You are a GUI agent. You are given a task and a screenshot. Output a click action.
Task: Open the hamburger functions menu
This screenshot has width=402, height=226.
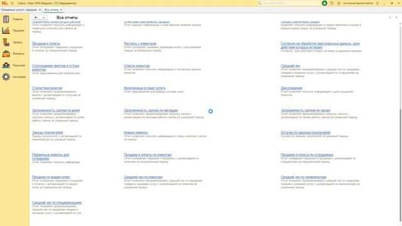click(12, 3)
